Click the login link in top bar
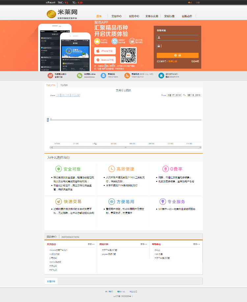The width and height of the screenshot is (247, 302). click(x=190, y=3)
